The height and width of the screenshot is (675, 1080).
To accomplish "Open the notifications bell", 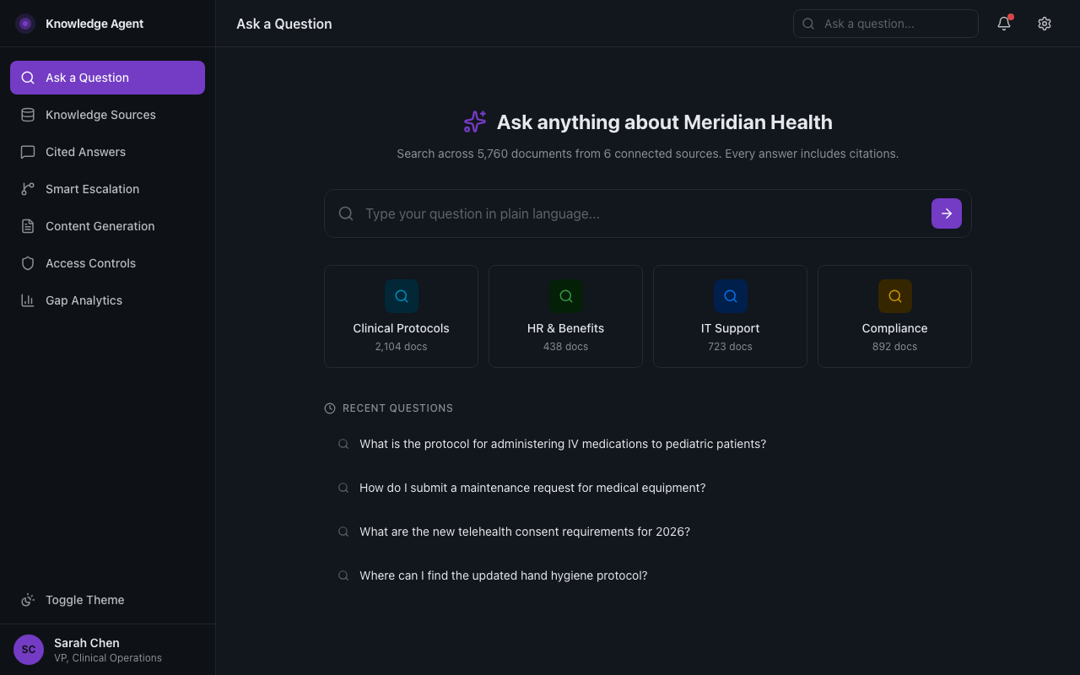I will pos(1003,24).
